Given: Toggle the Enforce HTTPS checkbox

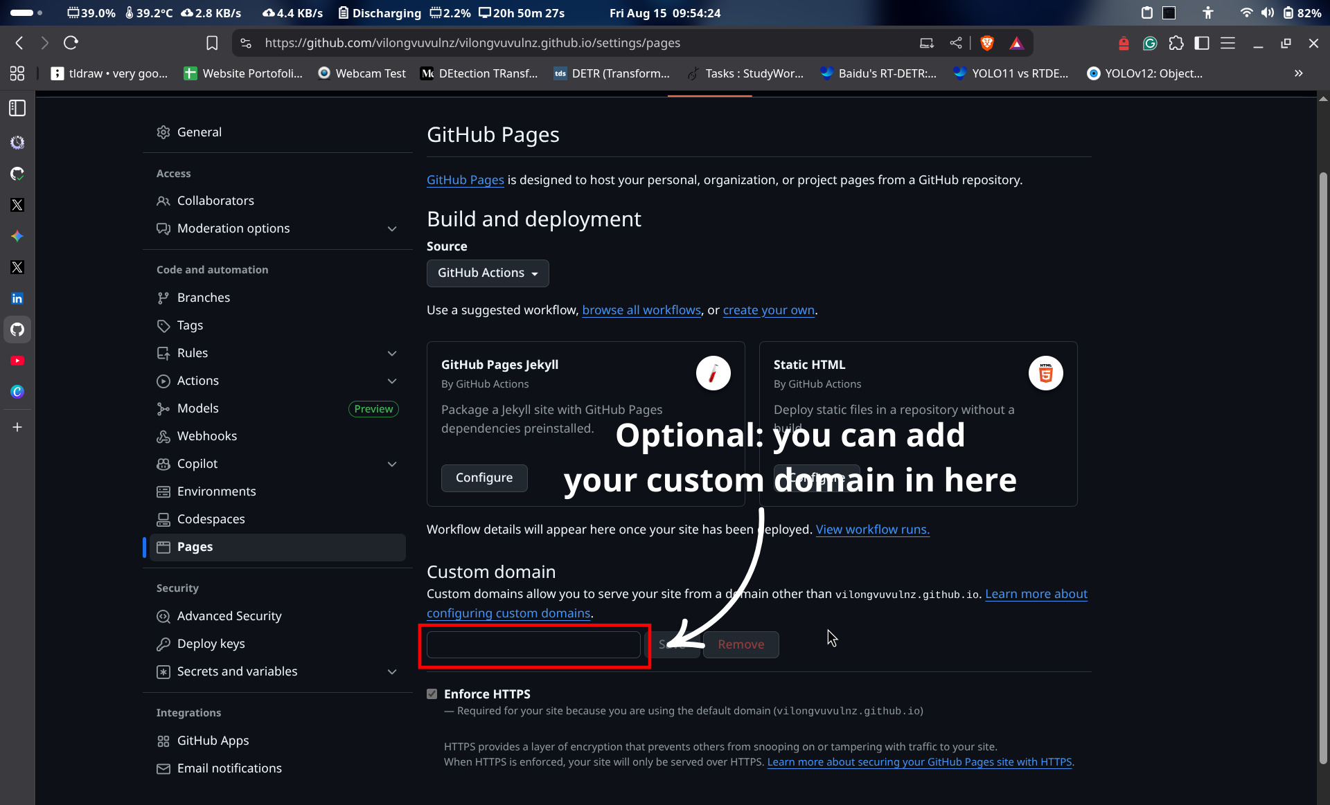Looking at the screenshot, I should click(432, 694).
